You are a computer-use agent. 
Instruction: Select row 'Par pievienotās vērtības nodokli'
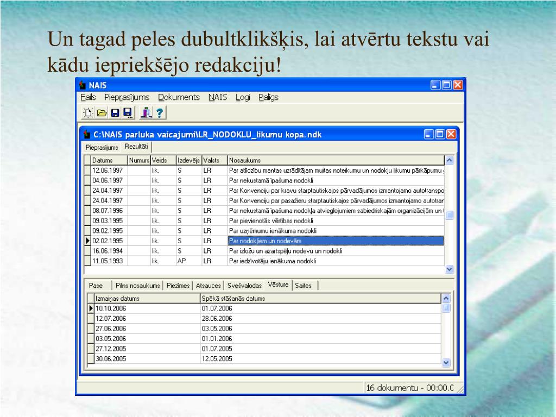pos(264,220)
